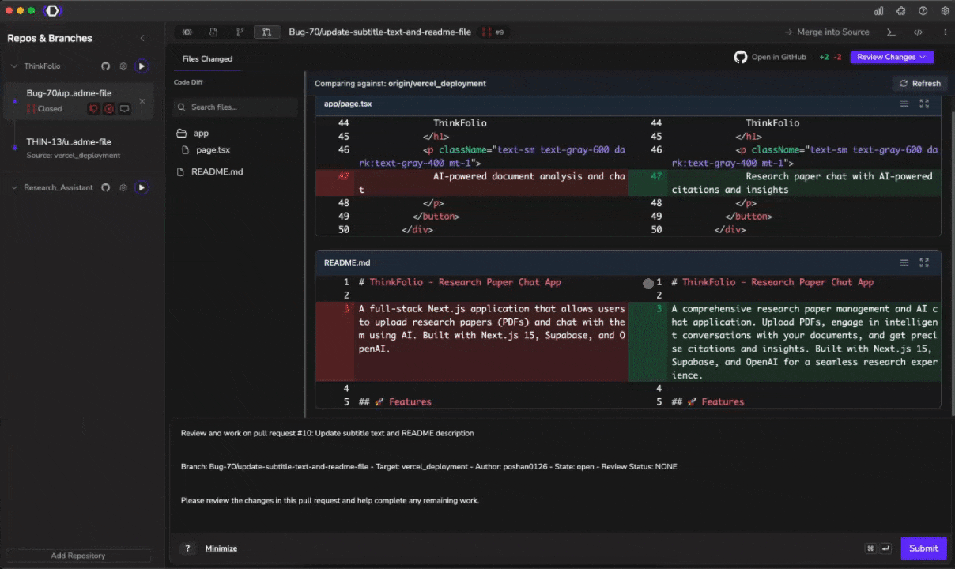
Task: Open the comment icon on Bug-70 branch card
Action: coord(123,108)
